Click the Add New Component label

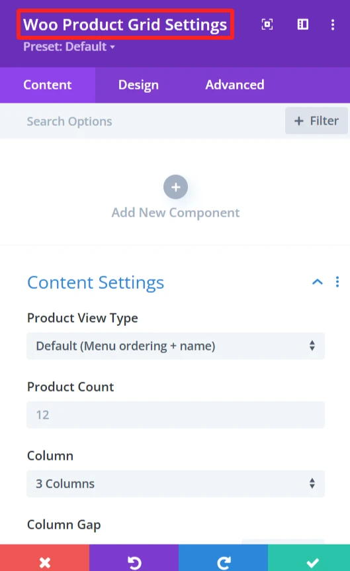(x=176, y=213)
